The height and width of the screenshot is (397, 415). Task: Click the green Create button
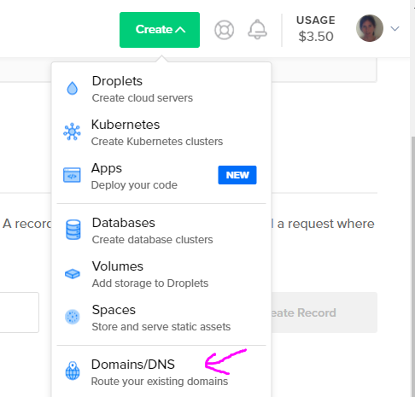pos(160,30)
